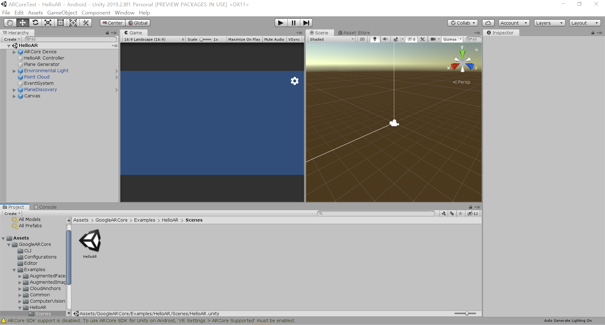
Task: Expand the ARCore Device object
Action: (x=14, y=52)
